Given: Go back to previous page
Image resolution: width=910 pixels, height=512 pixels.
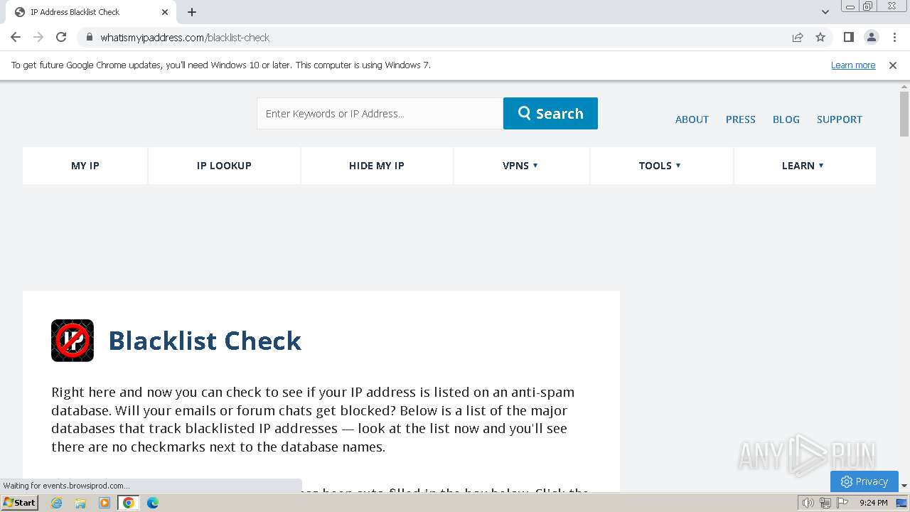Looking at the screenshot, I should tap(16, 37).
